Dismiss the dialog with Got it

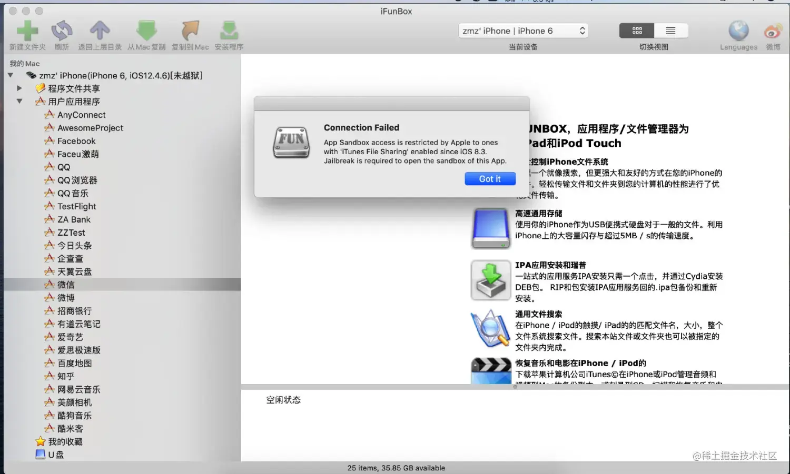[x=490, y=179]
